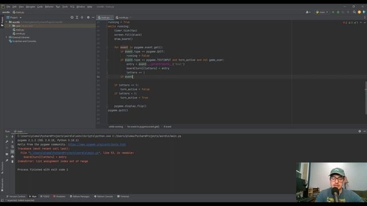Open the pygame.org contribute link
Viewport: 367px width, 206px height.
coord(97,145)
